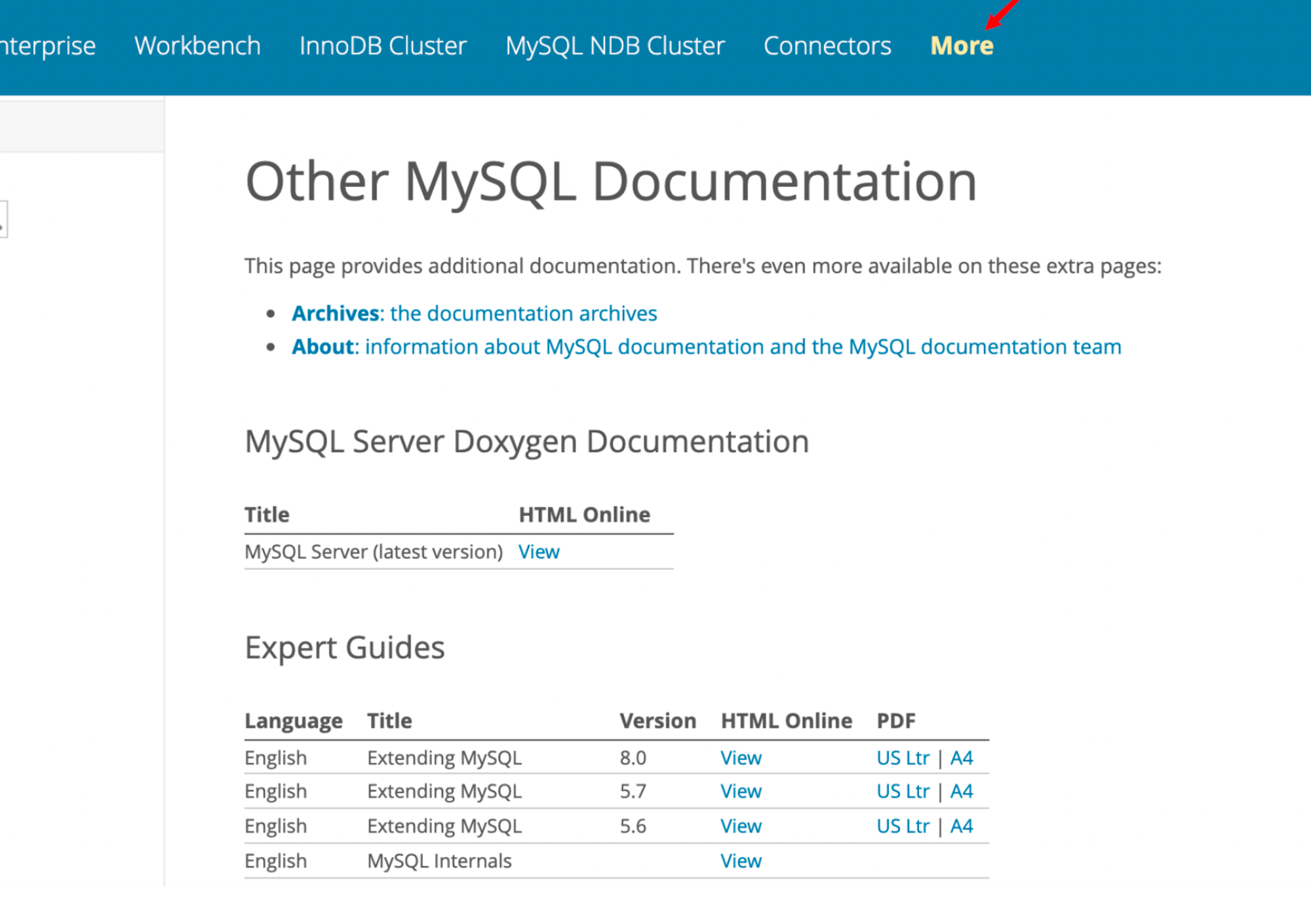
Task: Open the Workbench navigation tab
Action: (x=197, y=46)
